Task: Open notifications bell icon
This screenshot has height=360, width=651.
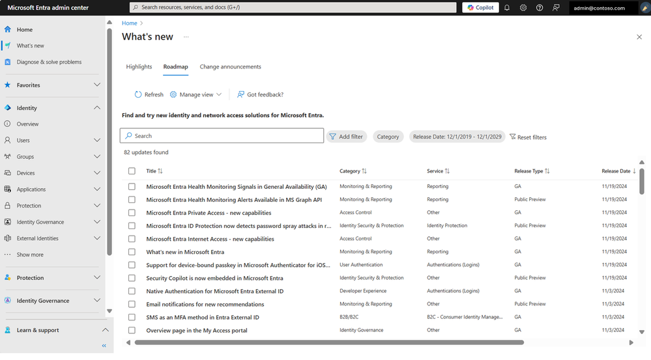Action: [x=507, y=7]
